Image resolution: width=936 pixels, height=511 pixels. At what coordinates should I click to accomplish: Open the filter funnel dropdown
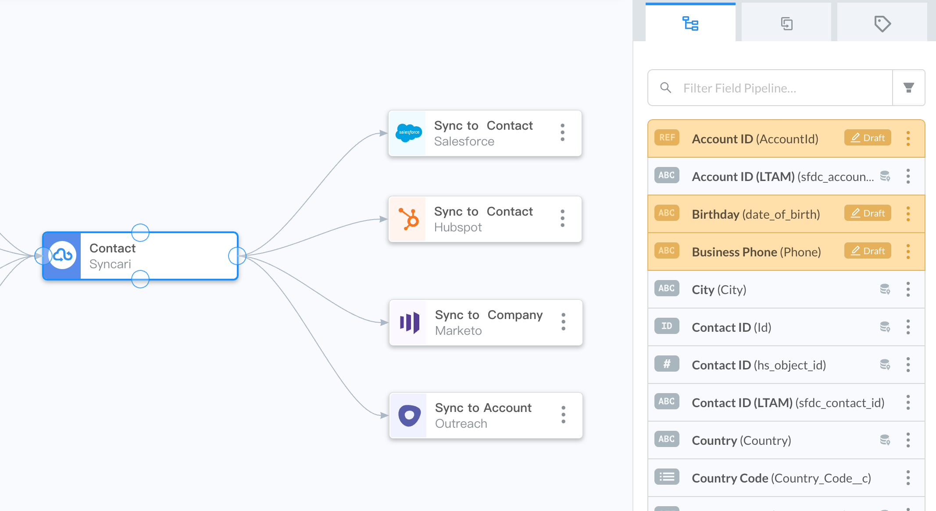[x=909, y=88]
